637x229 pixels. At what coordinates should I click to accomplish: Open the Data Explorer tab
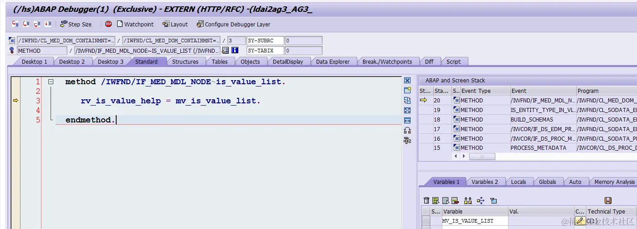pos(333,61)
